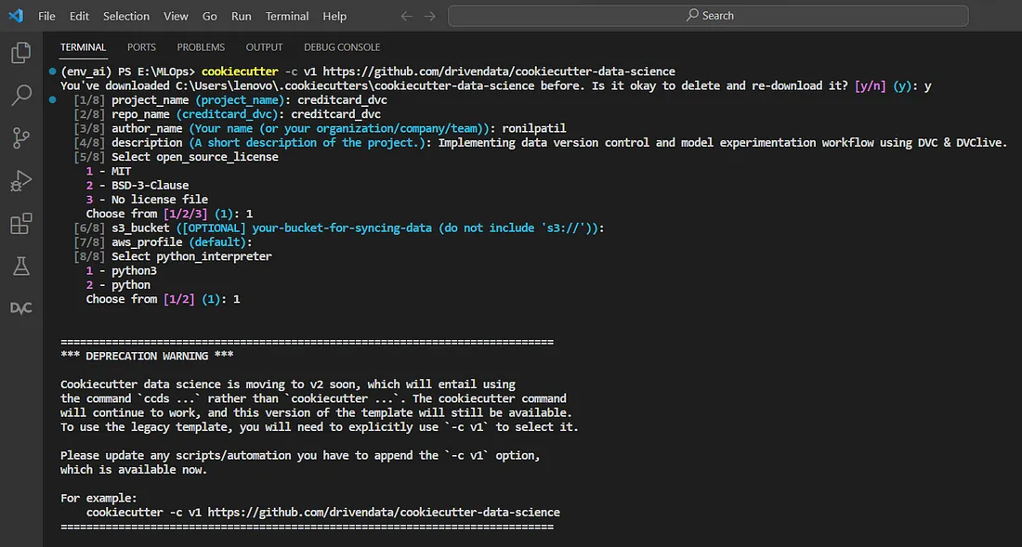
Task: Click the 'which is available now.' line
Action: coord(135,470)
